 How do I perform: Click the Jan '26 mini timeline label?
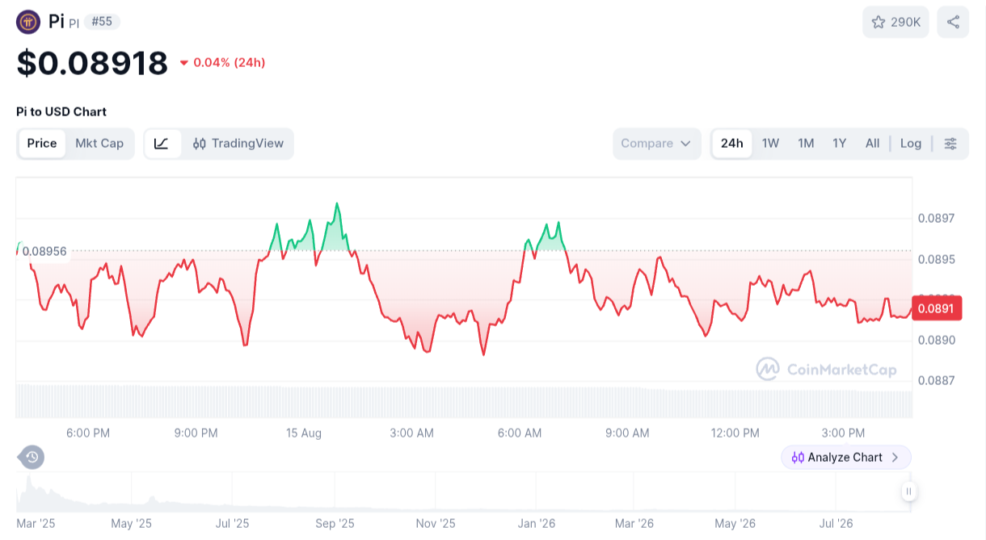click(x=537, y=524)
